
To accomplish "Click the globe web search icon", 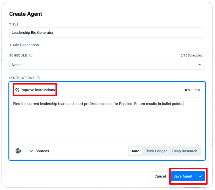I will [18, 151].
